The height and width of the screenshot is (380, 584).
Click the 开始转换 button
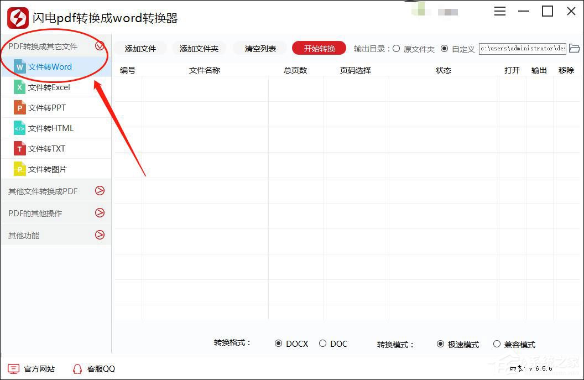319,49
